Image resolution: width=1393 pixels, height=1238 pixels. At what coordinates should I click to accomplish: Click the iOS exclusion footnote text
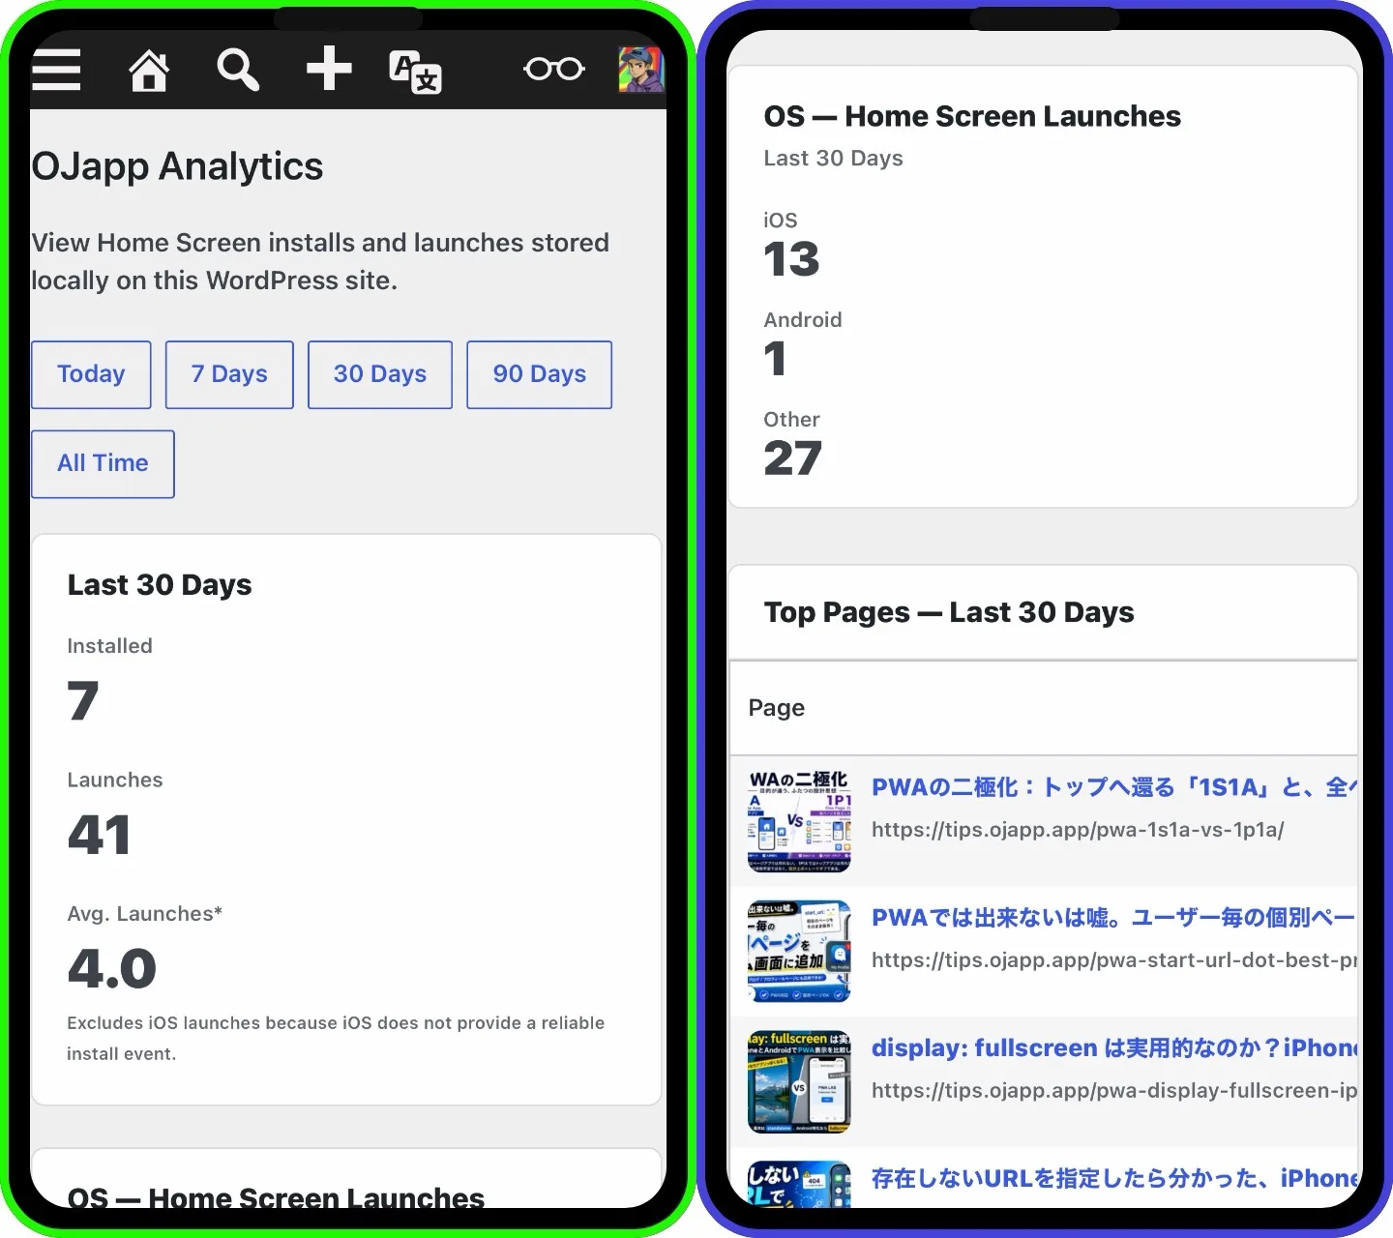336,1038
